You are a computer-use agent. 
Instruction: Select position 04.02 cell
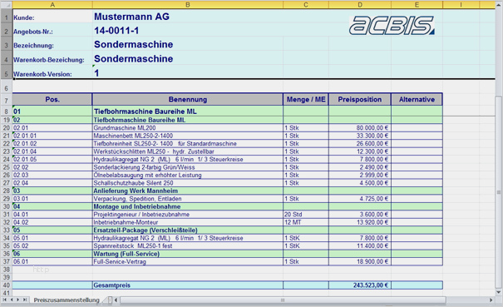[52, 222]
